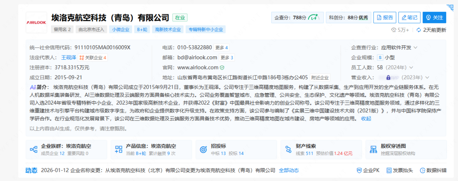Screen dimensions: 458x181
Task: Open the 产品信息 埃洛克航空 card
Action: pyautogui.click(x=151, y=150)
